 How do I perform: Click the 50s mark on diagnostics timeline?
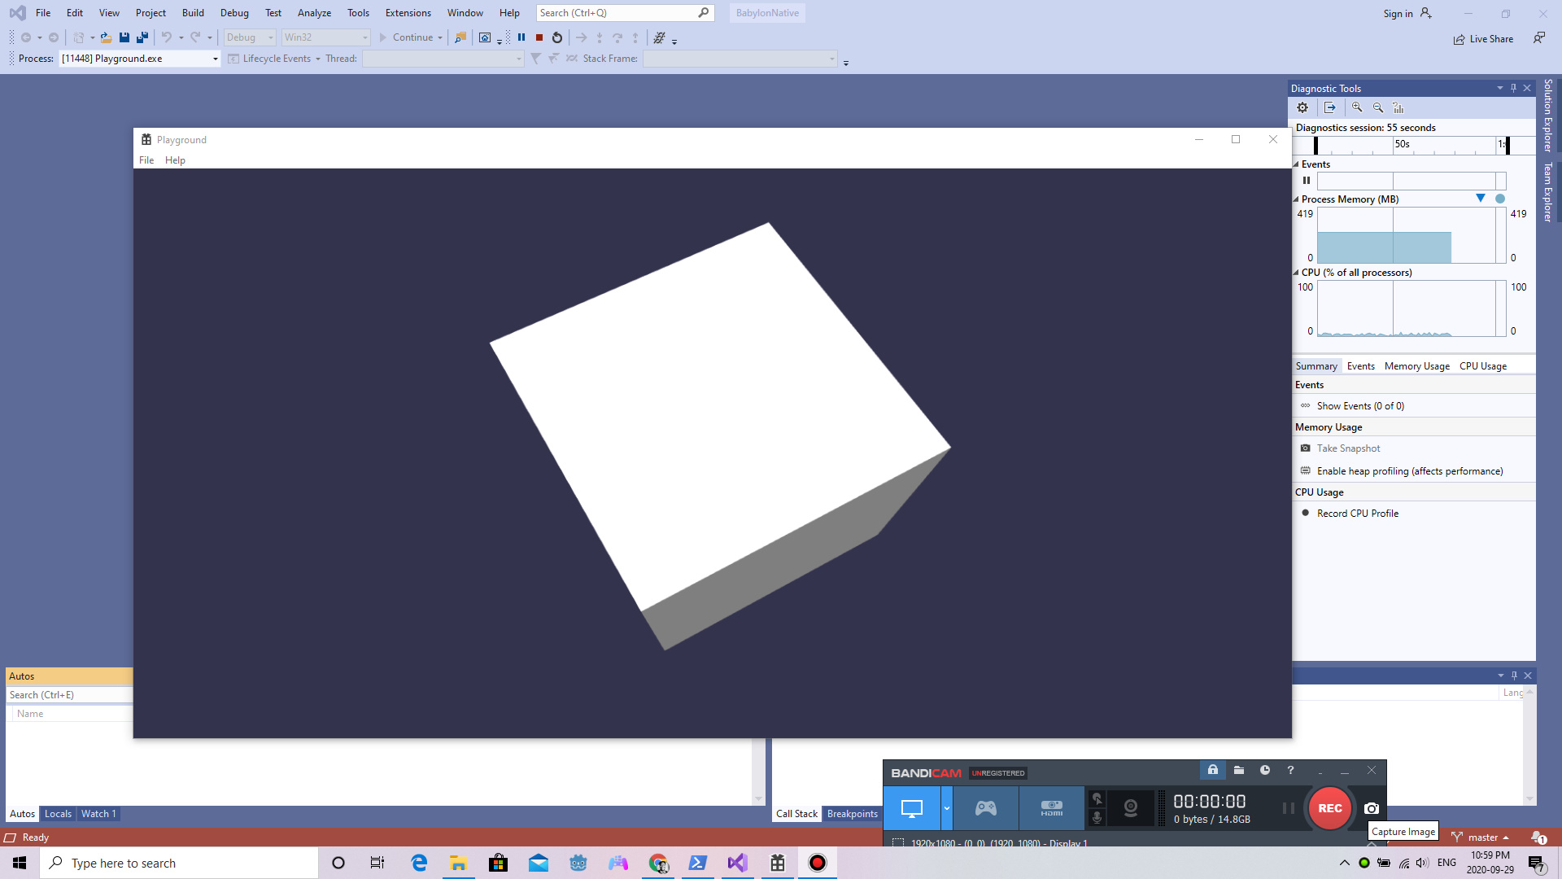point(1402,145)
